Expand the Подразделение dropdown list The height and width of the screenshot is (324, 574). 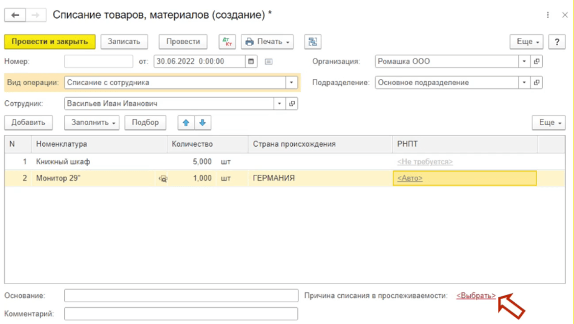524,83
